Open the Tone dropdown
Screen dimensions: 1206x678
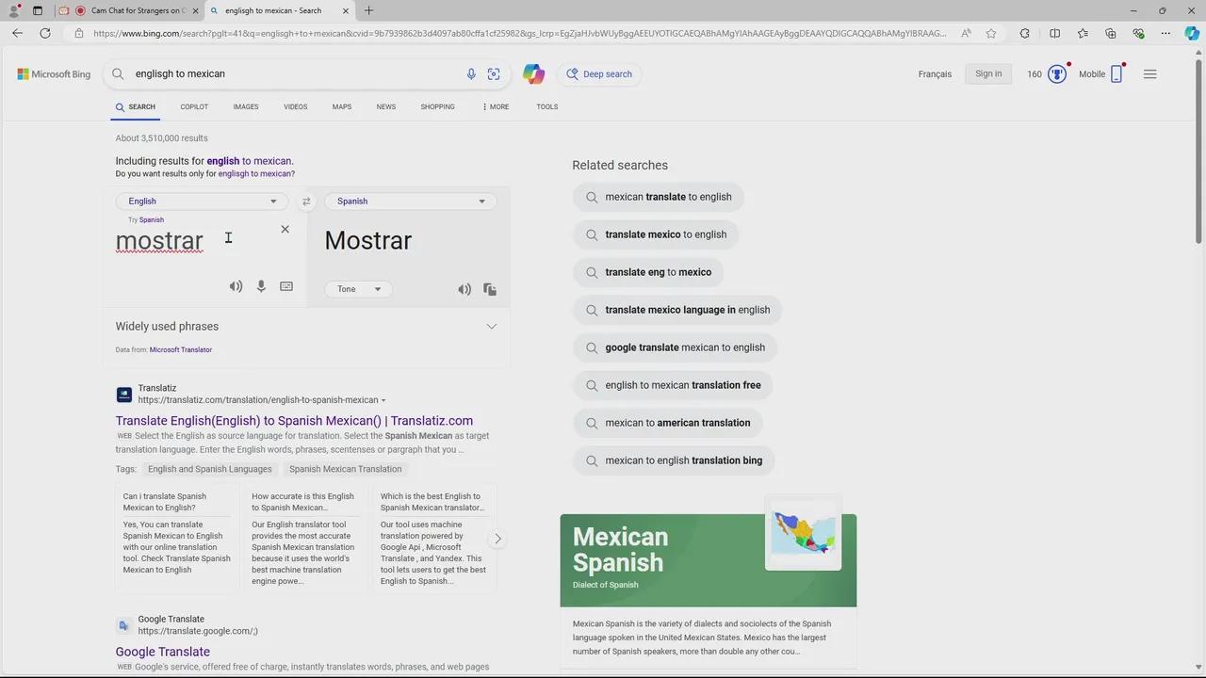pyautogui.click(x=358, y=289)
